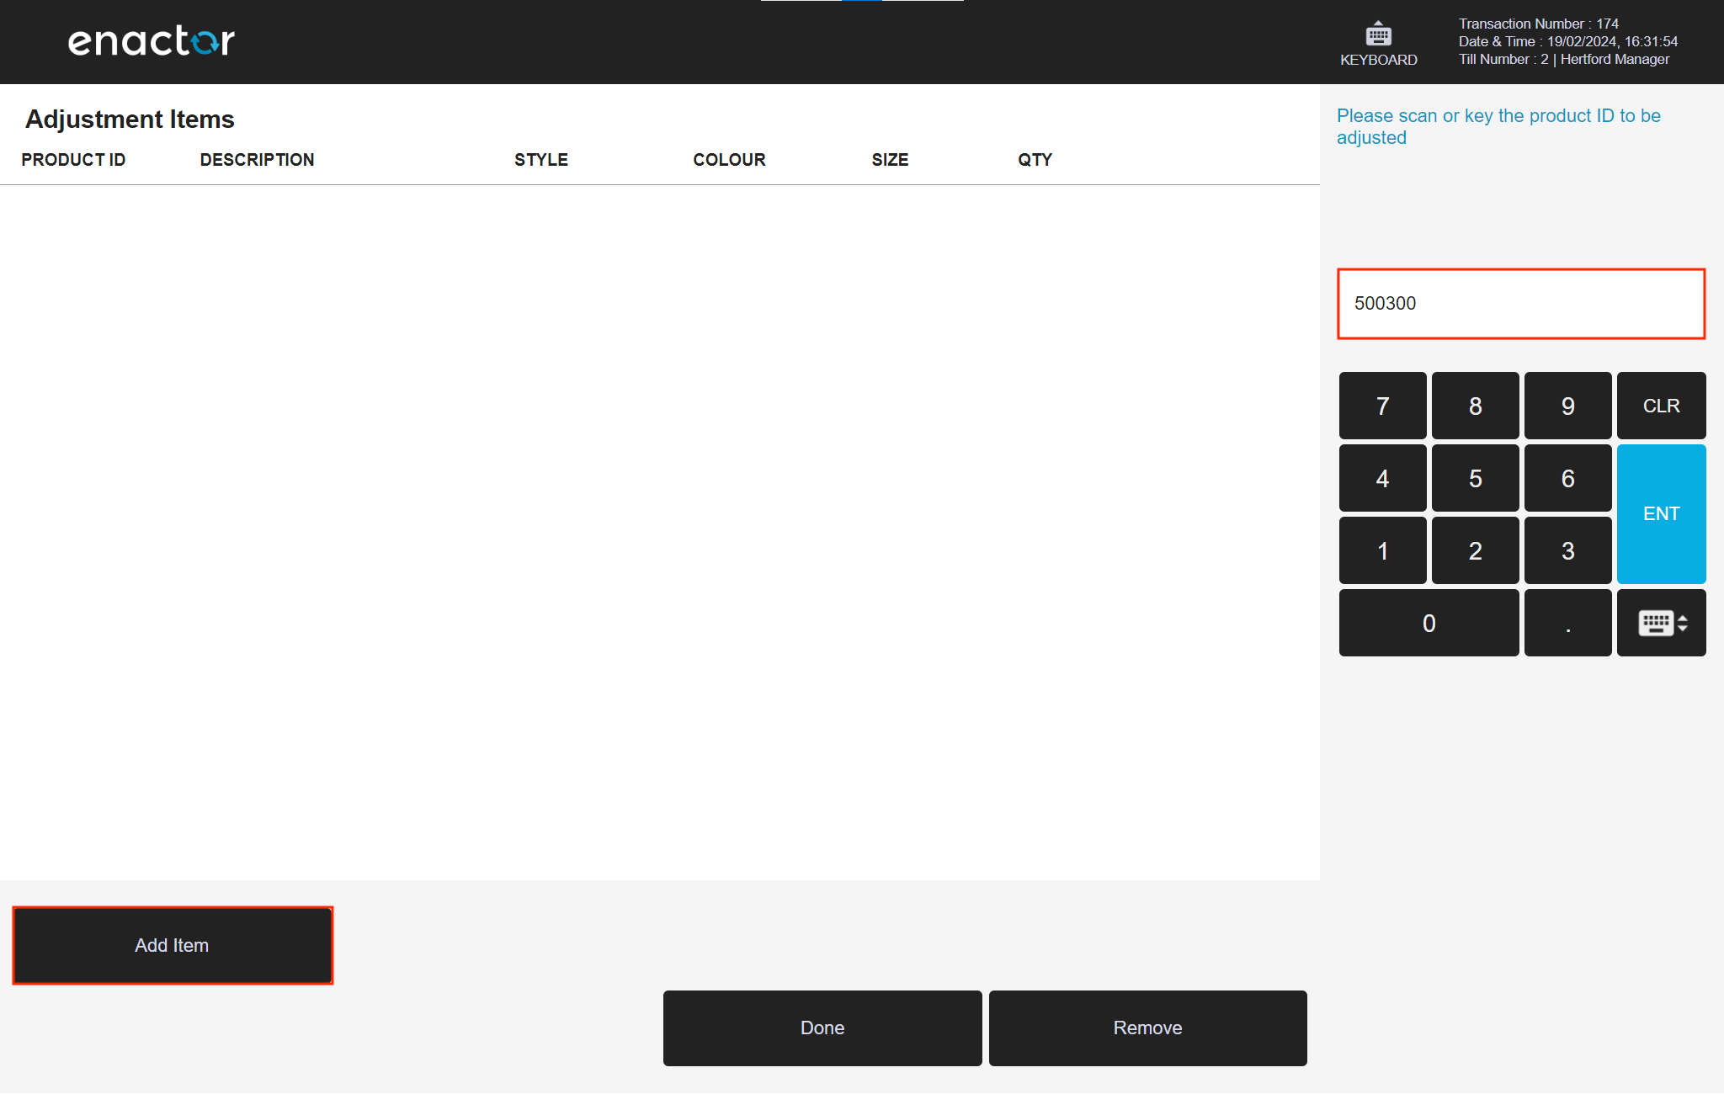Click the PRODUCT ID column header
The width and height of the screenshot is (1724, 1094).
(73, 159)
